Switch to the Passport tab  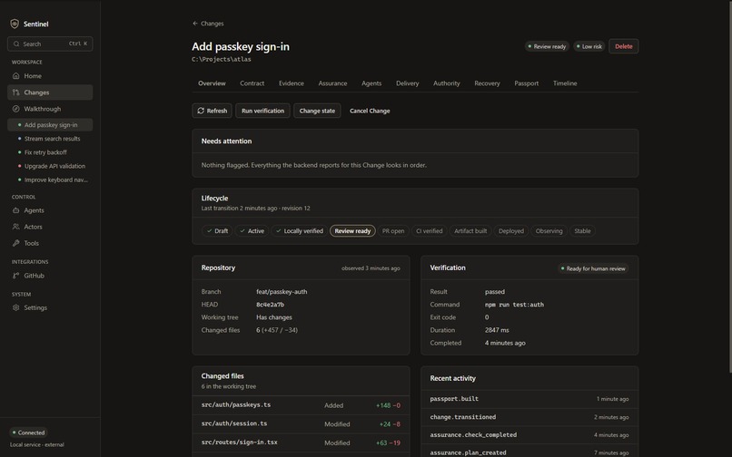click(x=526, y=83)
